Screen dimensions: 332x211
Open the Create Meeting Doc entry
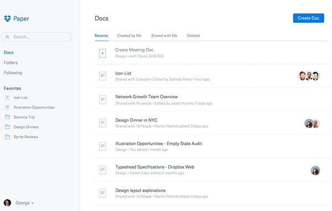[x=134, y=50]
